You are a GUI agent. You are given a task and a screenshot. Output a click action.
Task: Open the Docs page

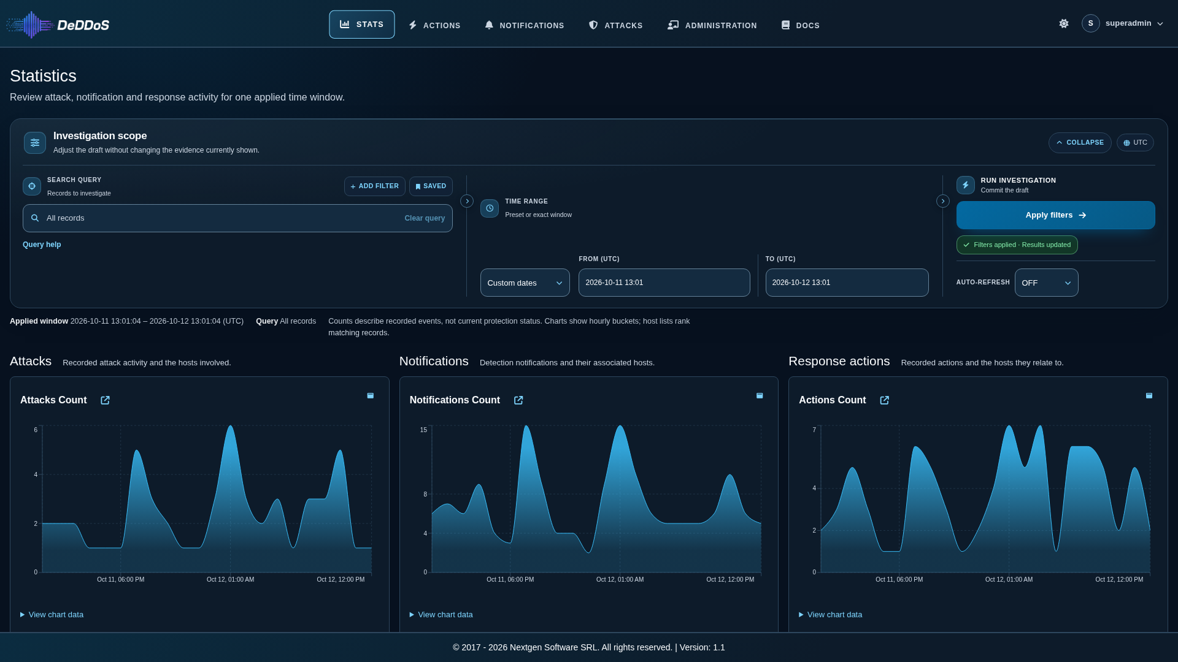click(x=801, y=25)
